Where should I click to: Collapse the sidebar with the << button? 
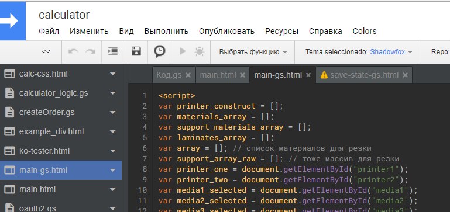46,52
